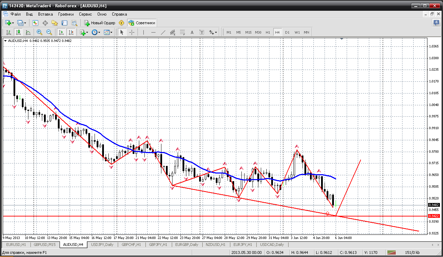This screenshot has width=443, height=257.
Task: Zoom in on the chart
Action: click(39, 32)
